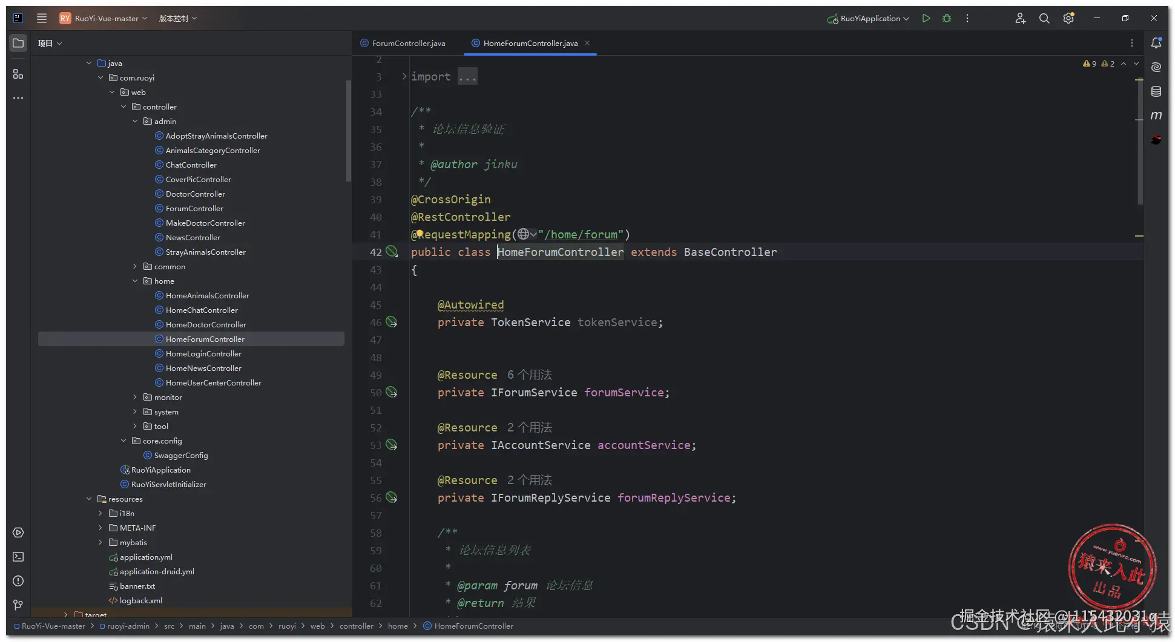Viewport: 1175px width, 642px height.
Task: Open the Maven tool window
Action: pyautogui.click(x=1156, y=116)
